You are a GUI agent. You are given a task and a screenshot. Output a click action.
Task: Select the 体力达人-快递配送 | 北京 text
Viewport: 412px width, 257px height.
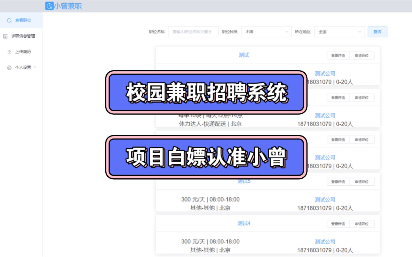pyautogui.click(x=210, y=124)
